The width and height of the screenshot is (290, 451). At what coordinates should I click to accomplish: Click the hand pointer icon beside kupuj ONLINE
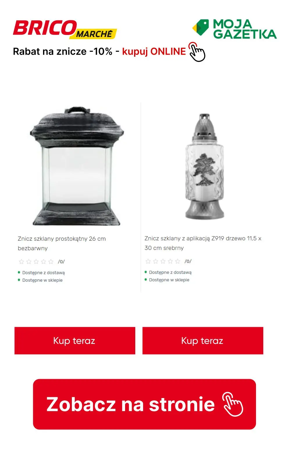pyautogui.click(x=197, y=52)
